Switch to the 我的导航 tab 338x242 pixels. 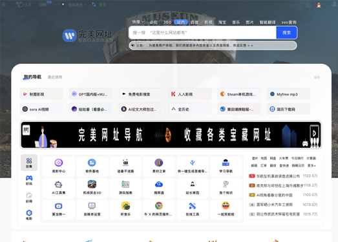(32, 77)
